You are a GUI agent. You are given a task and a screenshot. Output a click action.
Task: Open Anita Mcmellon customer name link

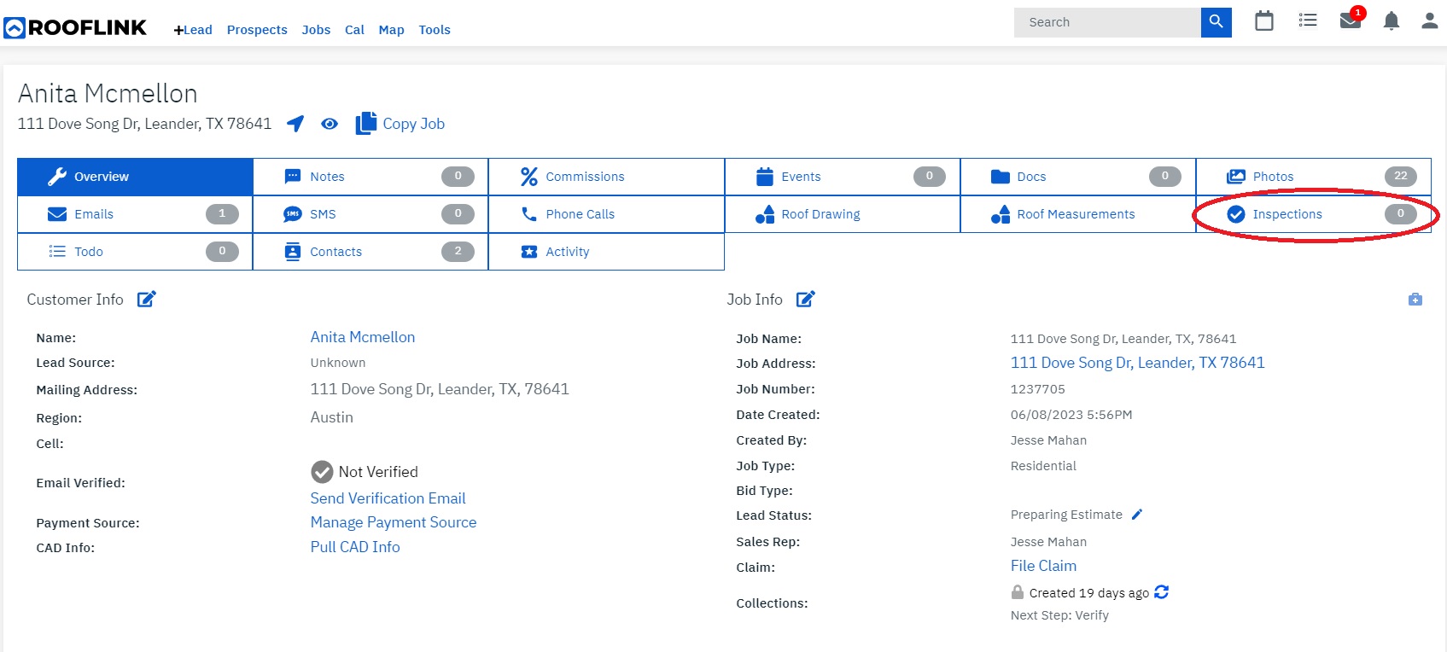point(363,337)
